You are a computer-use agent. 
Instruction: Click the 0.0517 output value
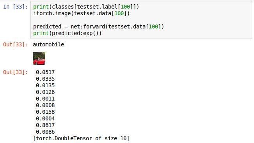tap(45, 72)
